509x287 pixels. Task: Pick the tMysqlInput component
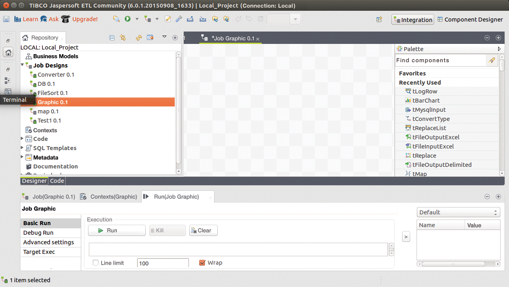(x=429, y=110)
